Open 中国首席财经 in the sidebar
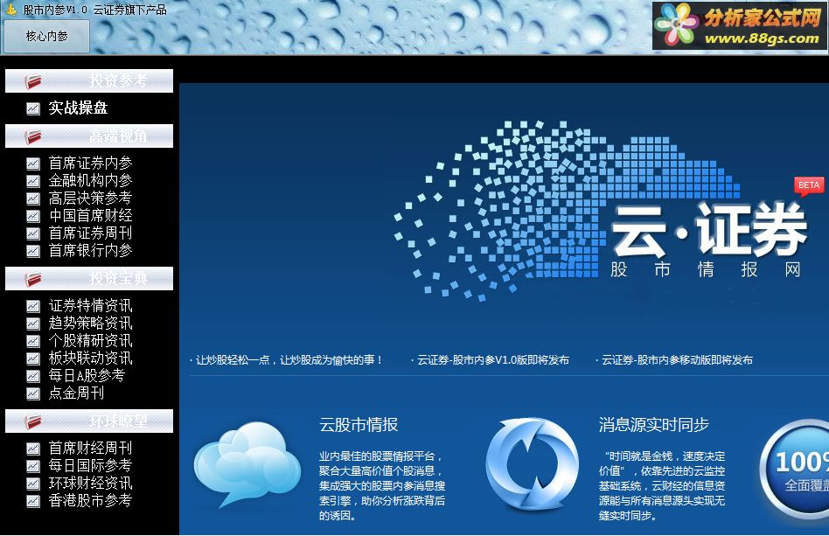Viewport: 829px width, 536px height. 90,216
